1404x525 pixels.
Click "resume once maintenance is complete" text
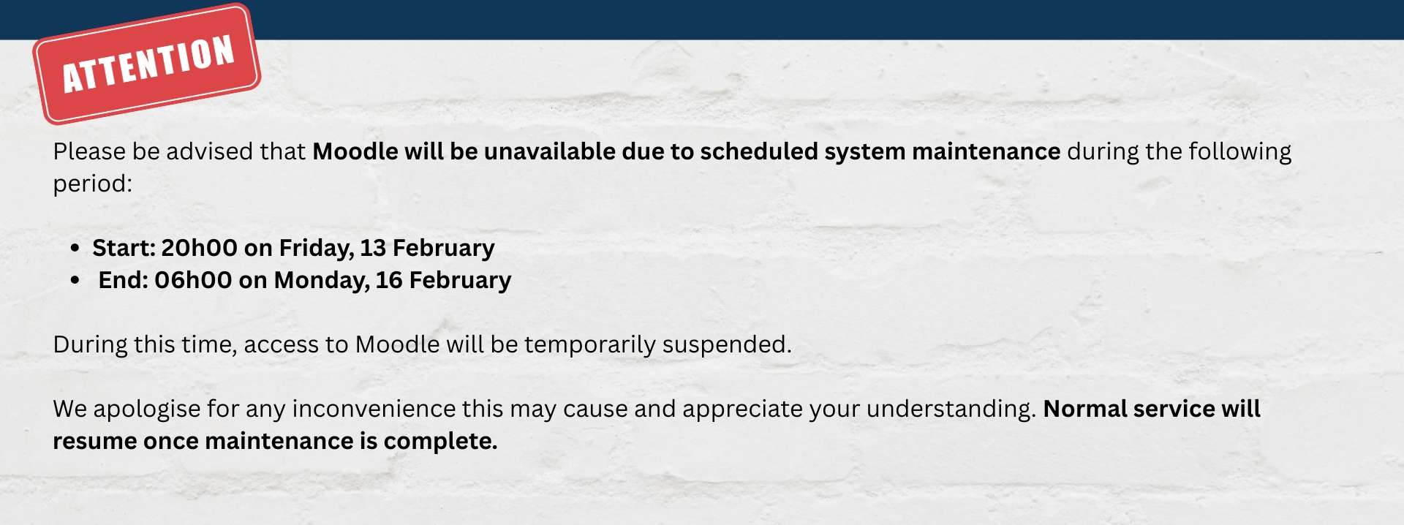pos(275,441)
